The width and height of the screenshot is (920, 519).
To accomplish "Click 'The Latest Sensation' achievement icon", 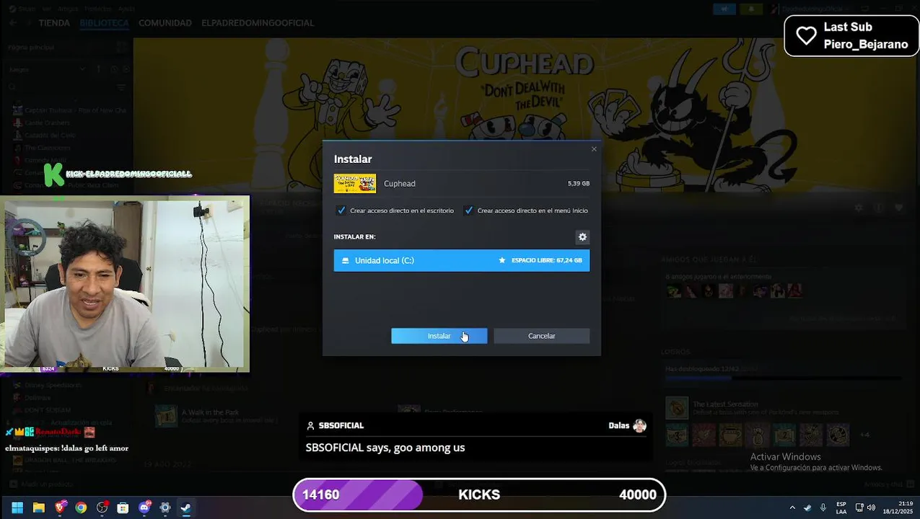I will tap(677, 408).
